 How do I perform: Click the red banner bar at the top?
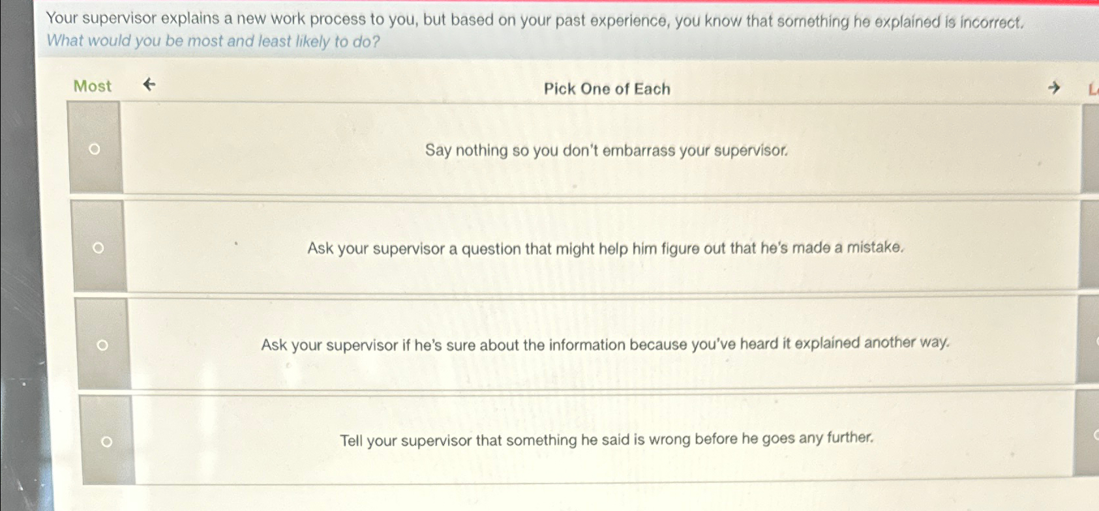548,3
